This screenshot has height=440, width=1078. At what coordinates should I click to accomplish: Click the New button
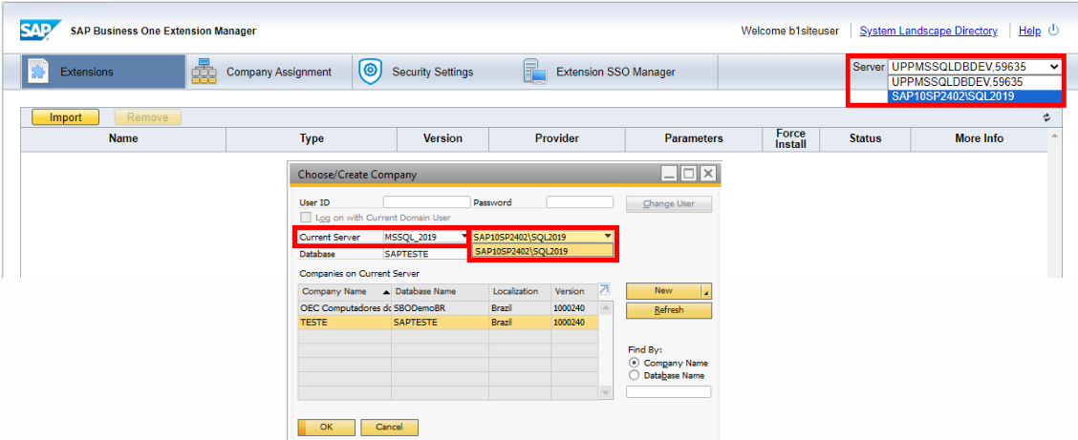click(x=663, y=290)
